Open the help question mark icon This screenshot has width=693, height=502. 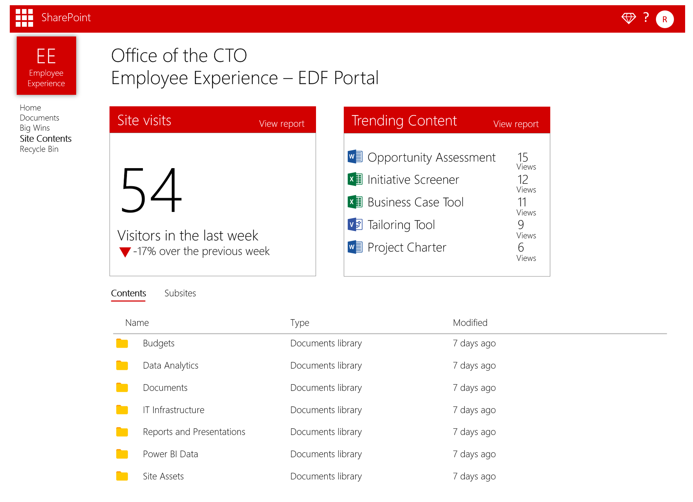click(646, 17)
